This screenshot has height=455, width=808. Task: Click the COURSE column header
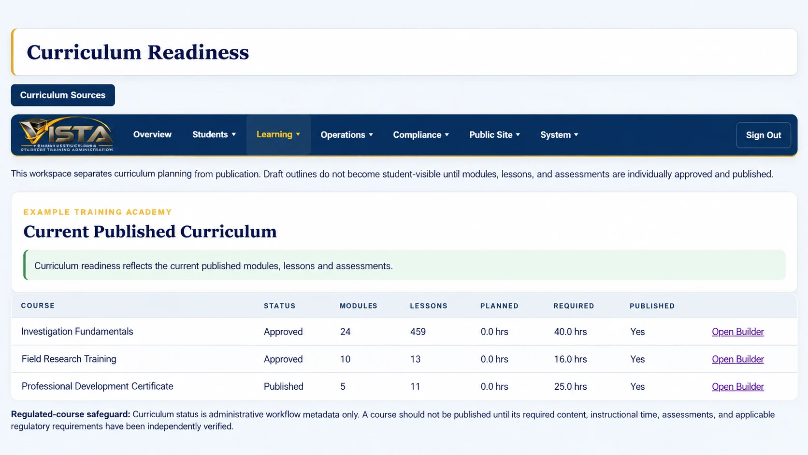coord(38,306)
